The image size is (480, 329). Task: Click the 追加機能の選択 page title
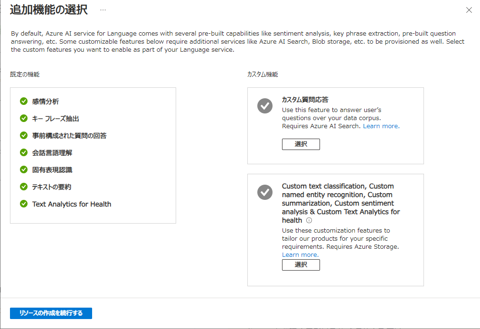(x=49, y=10)
